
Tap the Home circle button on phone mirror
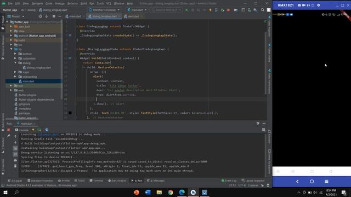312,181
